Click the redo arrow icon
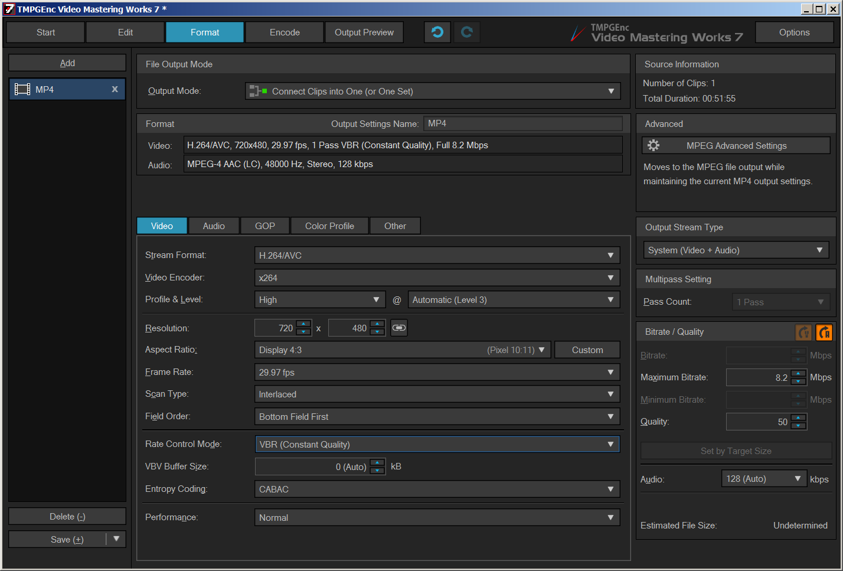This screenshot has width=843, height=571. [466, 32]
